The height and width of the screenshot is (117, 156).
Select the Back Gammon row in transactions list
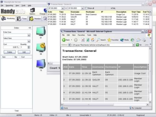pos(99,14)
